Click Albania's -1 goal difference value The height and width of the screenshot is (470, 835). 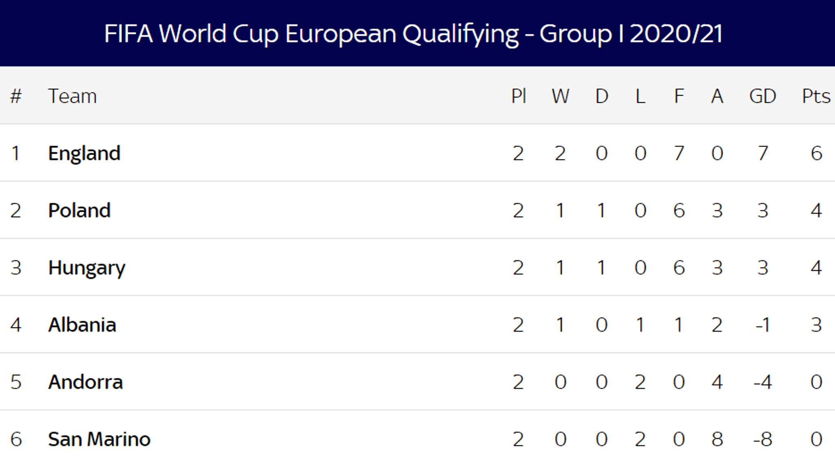(762, 325)
